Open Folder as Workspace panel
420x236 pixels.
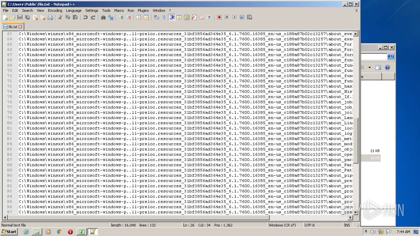click(202, 17)
